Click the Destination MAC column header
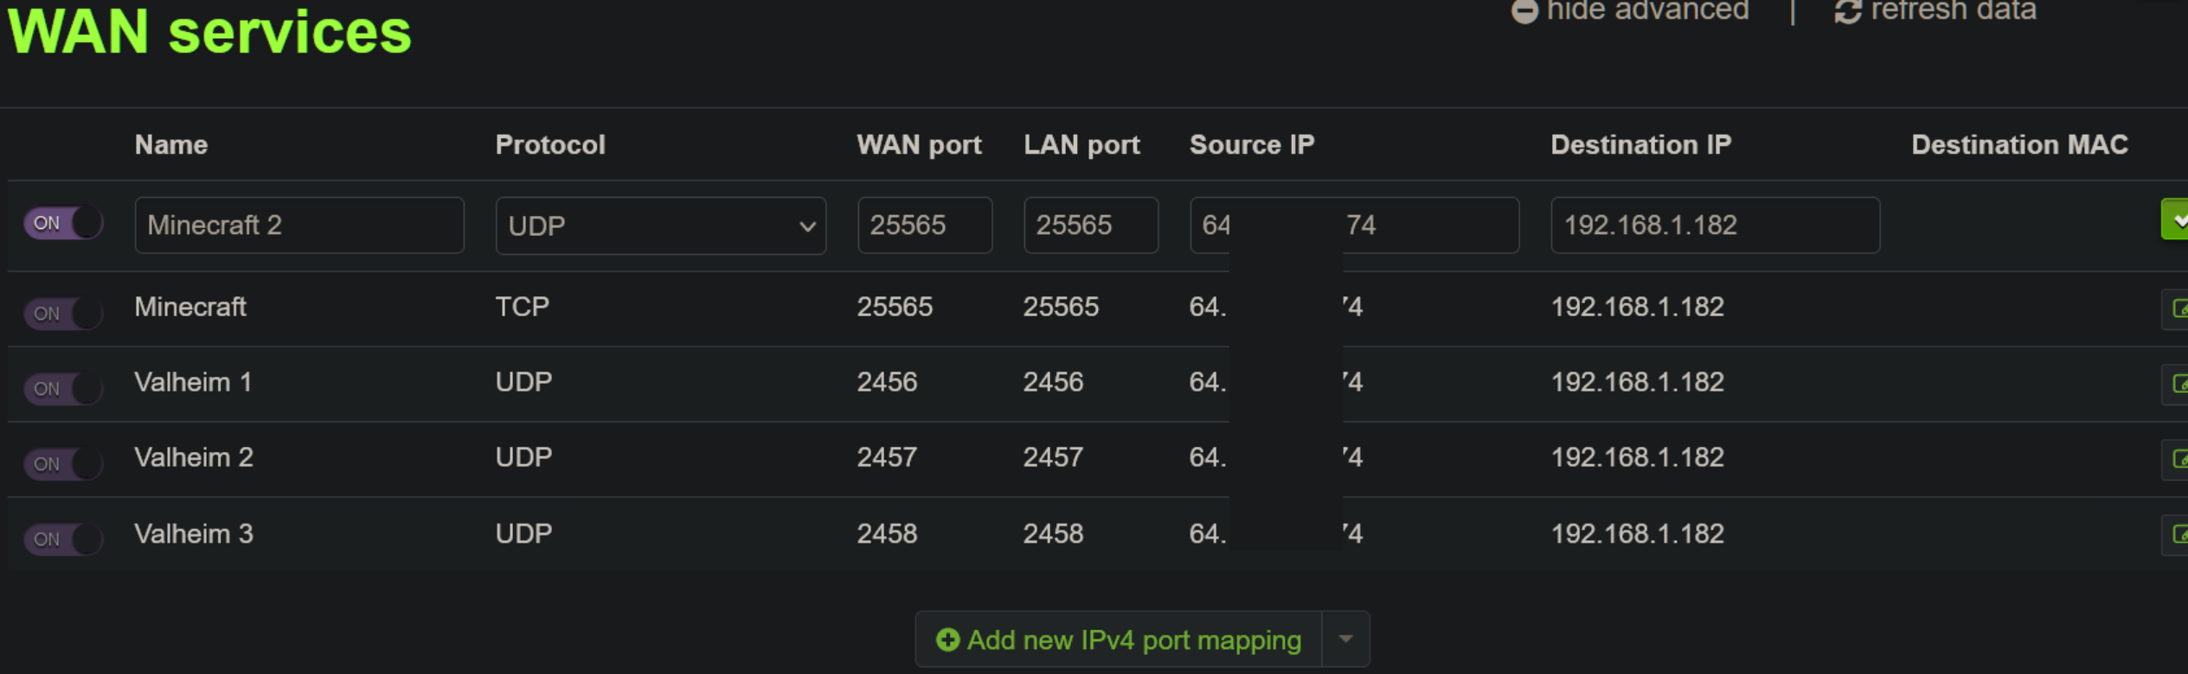This screenshot has width=2188, height=674. tap(2019, 144)
